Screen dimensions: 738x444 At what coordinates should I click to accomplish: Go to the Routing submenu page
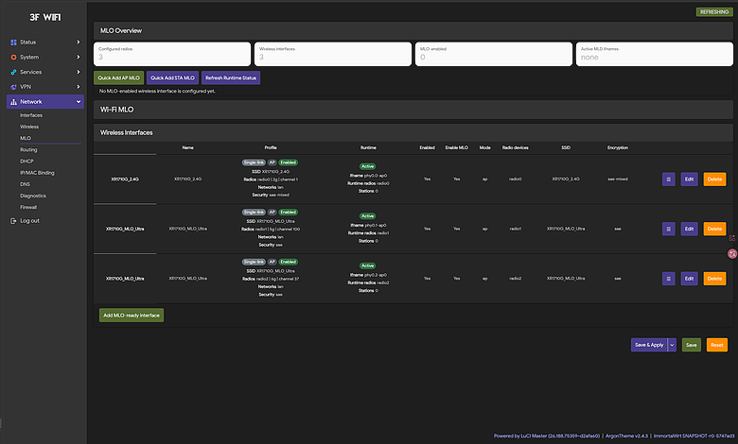point(28,150)
